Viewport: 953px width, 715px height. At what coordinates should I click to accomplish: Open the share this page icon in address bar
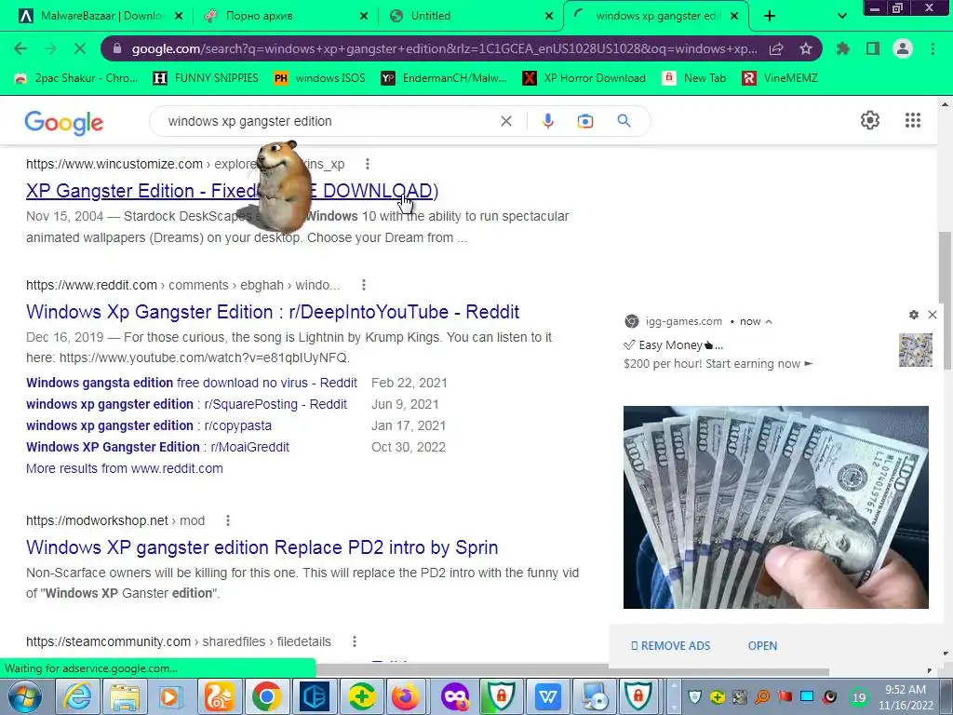click(776, 48)
